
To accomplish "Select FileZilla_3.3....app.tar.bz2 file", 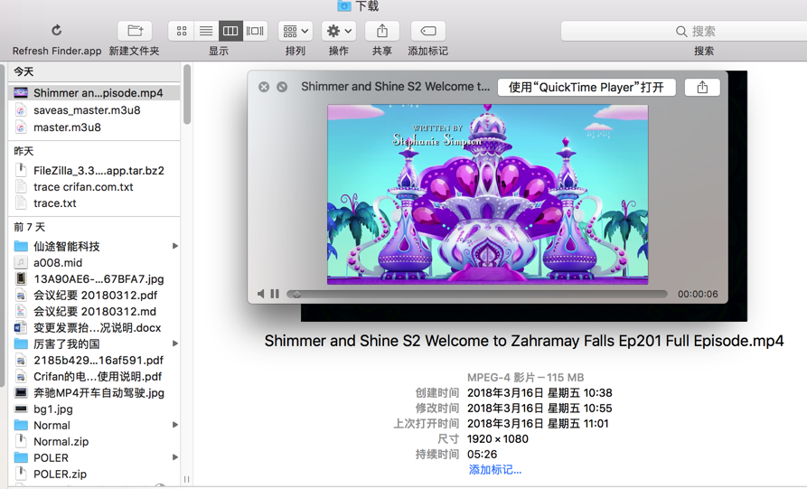I will [94, 170].
